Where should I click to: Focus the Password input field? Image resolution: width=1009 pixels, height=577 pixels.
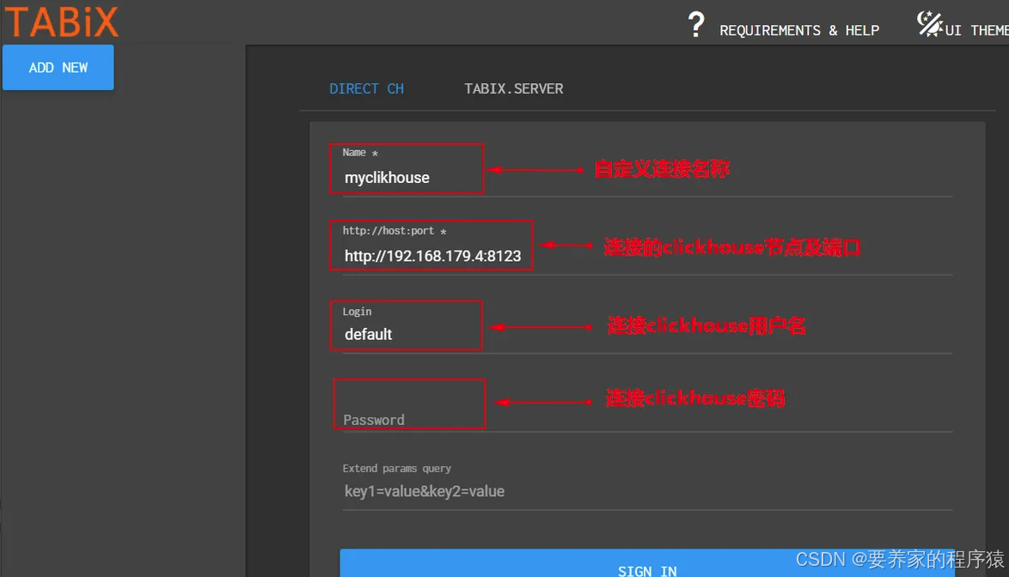[646, 419]
